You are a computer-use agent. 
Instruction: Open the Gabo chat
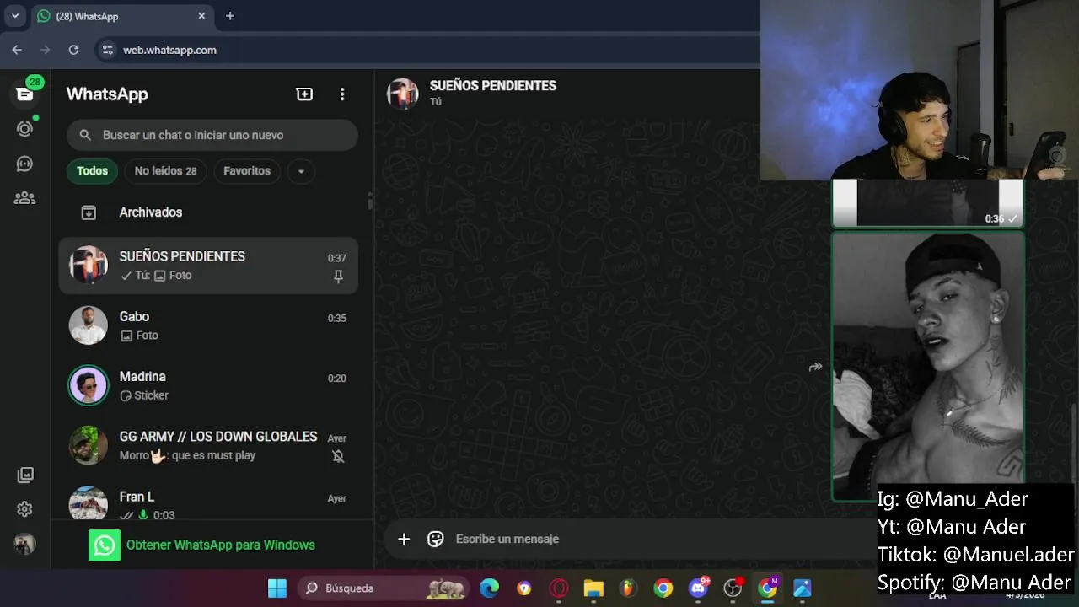click(x=208, y=325)
